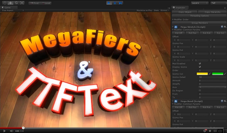Select the Scale tool

22,3
